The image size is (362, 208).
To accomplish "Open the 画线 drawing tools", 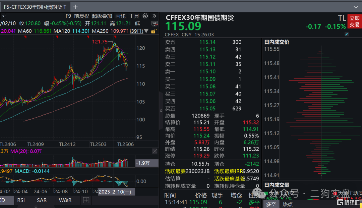I will coord(120,16).
